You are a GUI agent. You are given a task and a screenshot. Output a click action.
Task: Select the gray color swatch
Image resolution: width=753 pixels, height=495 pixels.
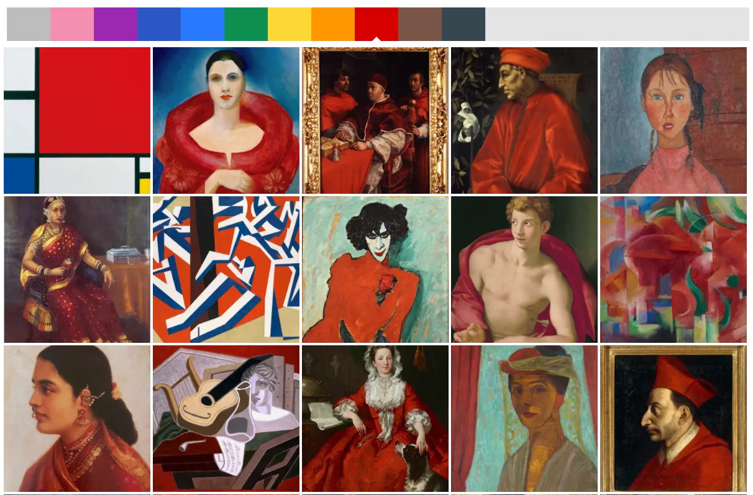click(29, 24)
